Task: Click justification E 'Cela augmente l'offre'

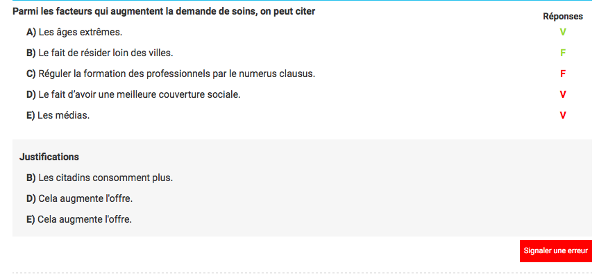Action: coord(79,220)
